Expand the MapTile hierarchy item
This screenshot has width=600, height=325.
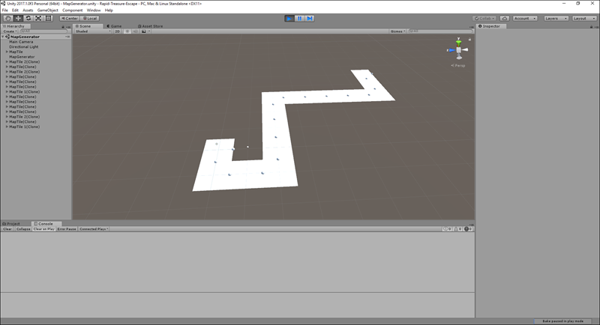click(x=7, y=52)
